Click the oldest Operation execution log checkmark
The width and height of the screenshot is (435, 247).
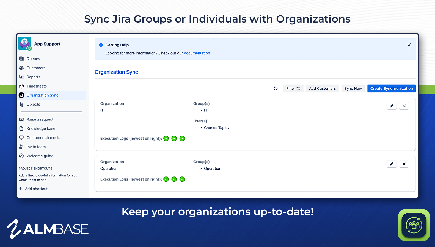point(166,179)
